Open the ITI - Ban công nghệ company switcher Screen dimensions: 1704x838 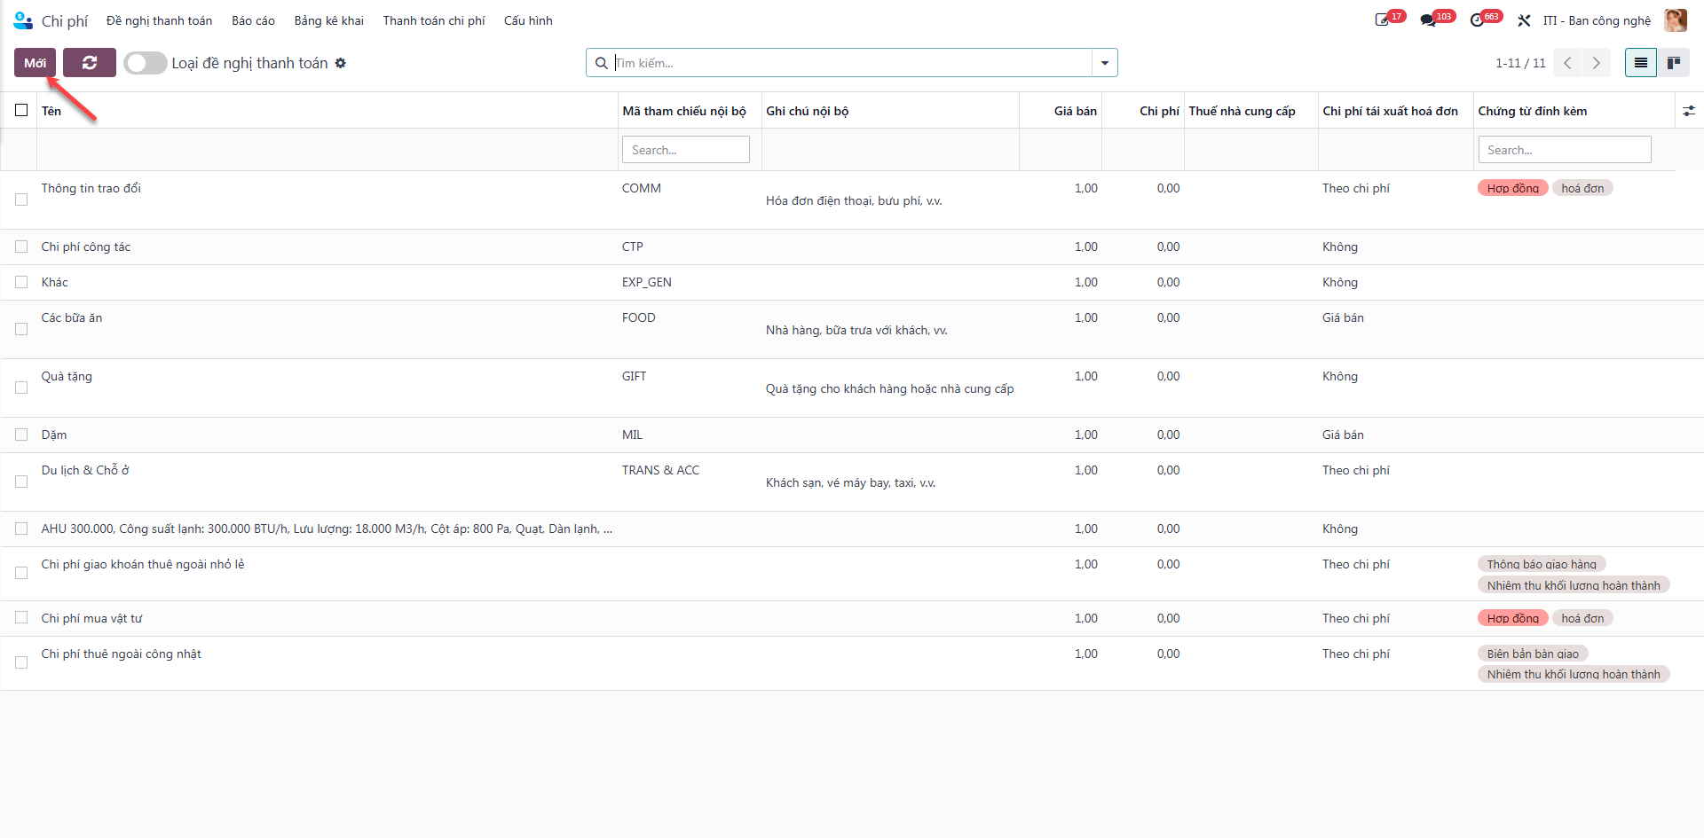[1597, 20]
